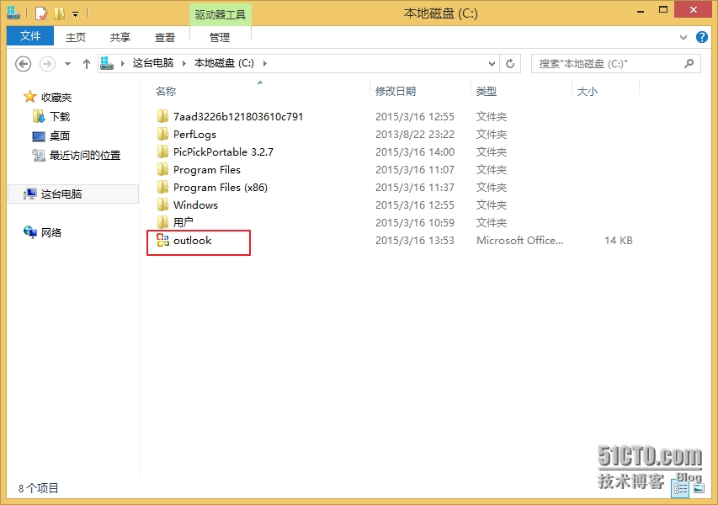Go up one level with up arrow
The height and width of the screenshot is (505, 718).
click(x=87, y=64)
